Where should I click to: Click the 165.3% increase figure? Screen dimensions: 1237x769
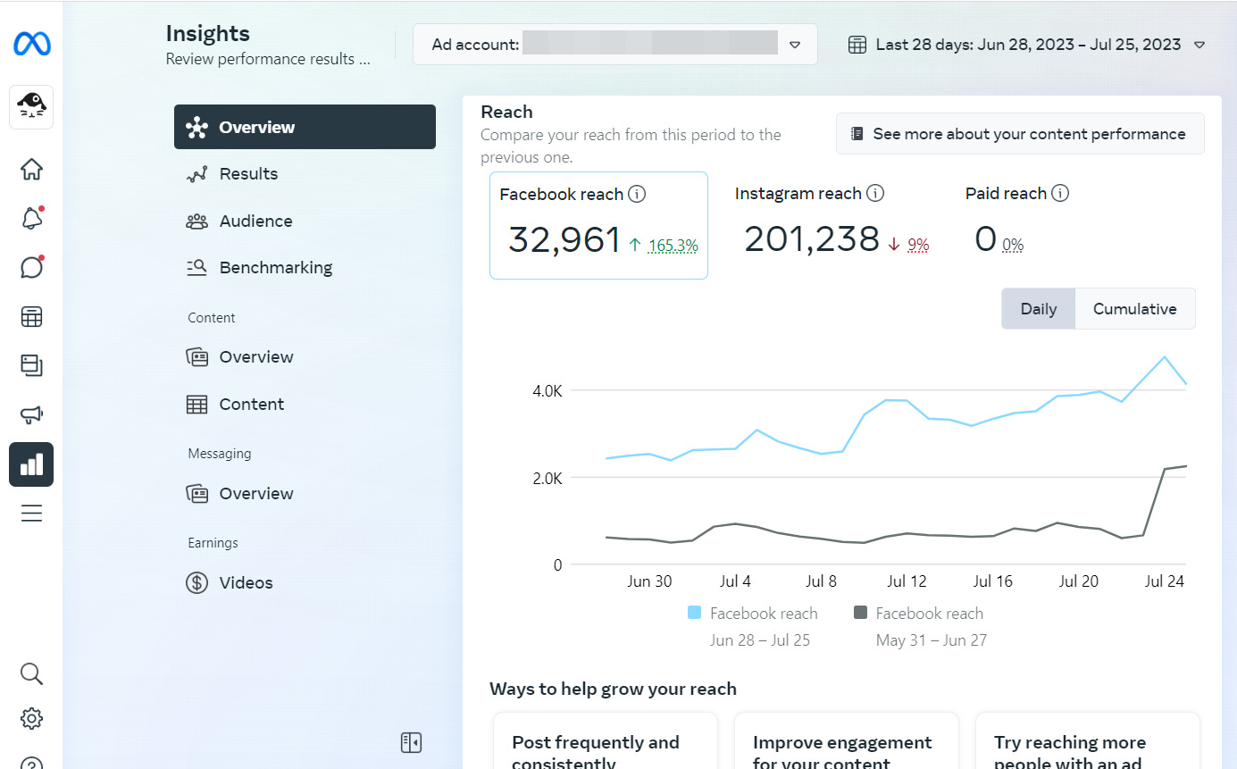[673, 246]
